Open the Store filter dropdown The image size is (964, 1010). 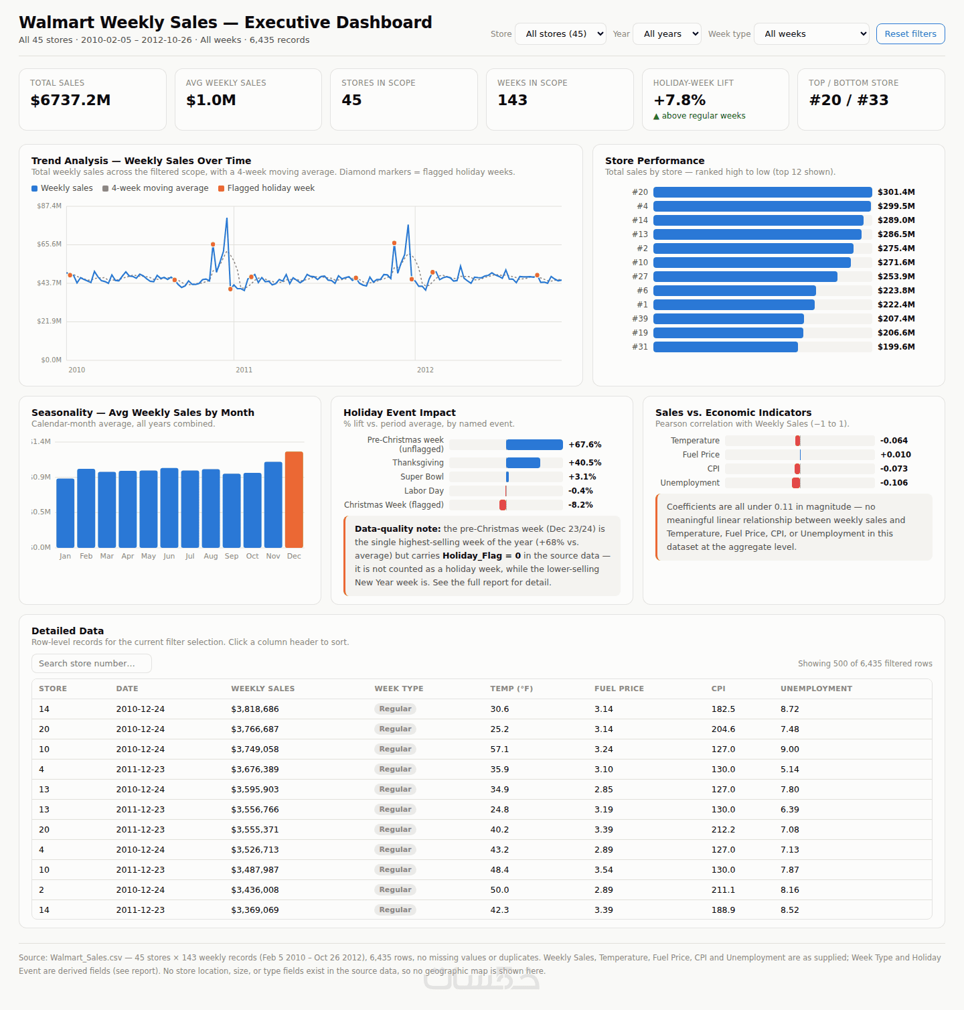(x=560, y=34)
